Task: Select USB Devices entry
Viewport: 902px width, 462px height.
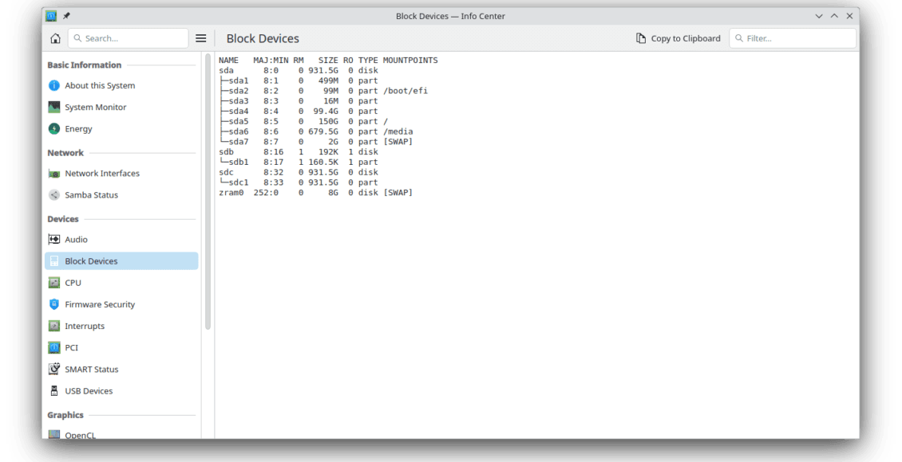Action: (89, 391)
